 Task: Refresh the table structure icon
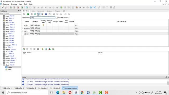click(x=24, y=14)
